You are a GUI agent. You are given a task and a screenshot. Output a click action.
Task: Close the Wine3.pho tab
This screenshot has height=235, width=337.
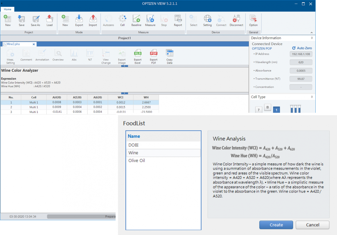click(x=34, y=44)
